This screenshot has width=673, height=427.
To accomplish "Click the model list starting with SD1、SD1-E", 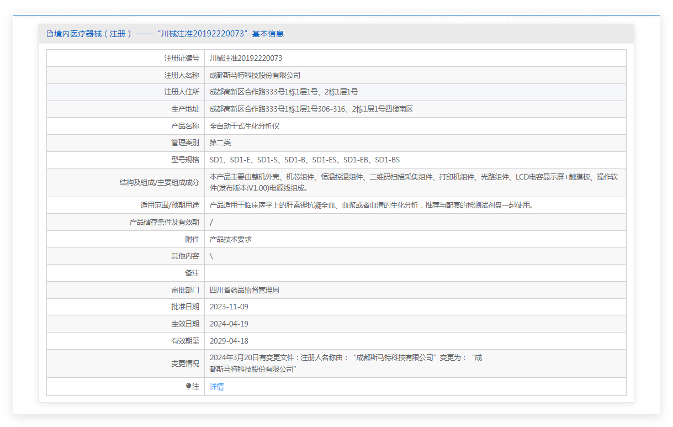I will coord(304,160).
